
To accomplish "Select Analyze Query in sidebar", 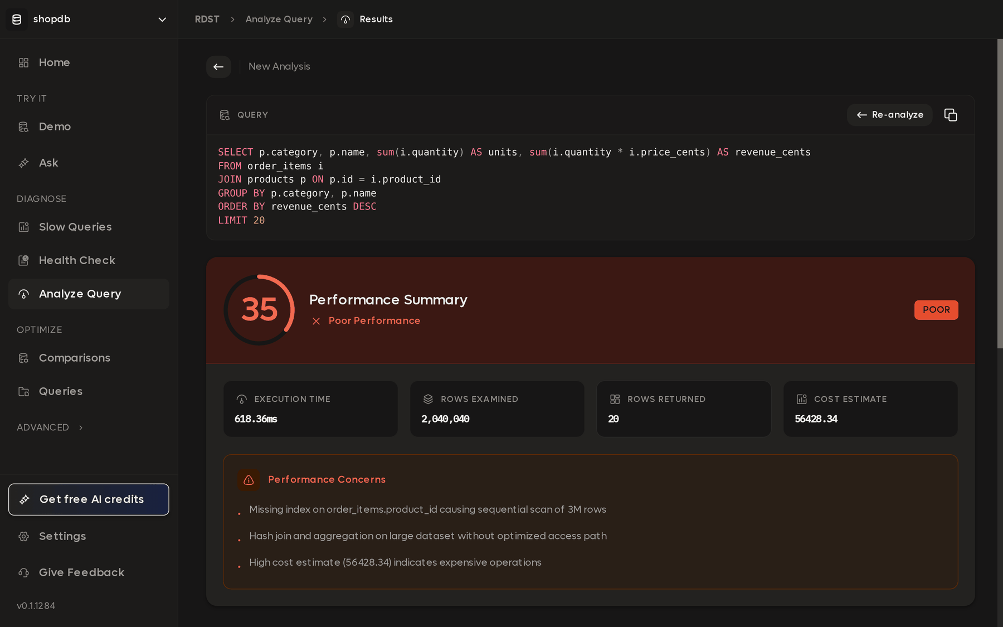I will pyautogui.click(x=89, y=294).
